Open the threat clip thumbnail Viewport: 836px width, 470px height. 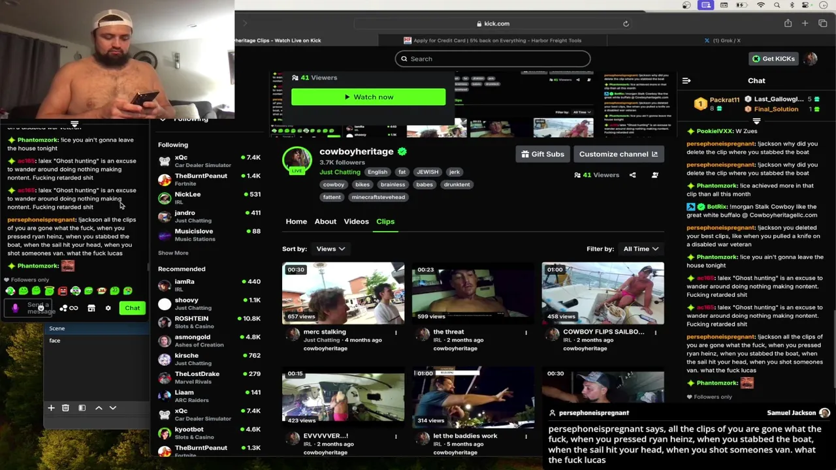pyautogui.click(x=473, y=294)
